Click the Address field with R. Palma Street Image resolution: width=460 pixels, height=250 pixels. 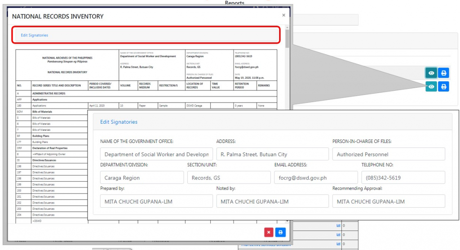[273, 154]
